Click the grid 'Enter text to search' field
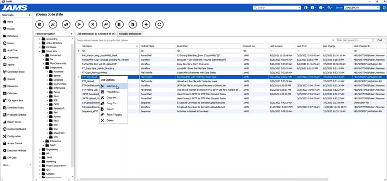Image resolution: width=387 pixels, height=181 pixels. (354, 40)
